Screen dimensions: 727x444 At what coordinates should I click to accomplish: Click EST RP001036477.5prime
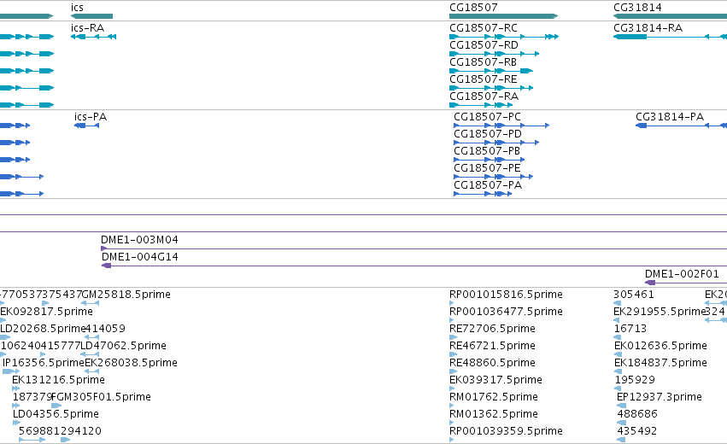[506, 312]
